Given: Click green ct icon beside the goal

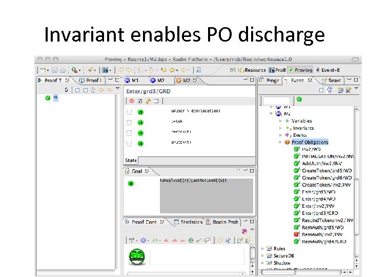Looking at the screenshot, I should click(131, 184).
